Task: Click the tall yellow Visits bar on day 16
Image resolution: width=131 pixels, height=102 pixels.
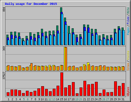Action: click(65, 59)
